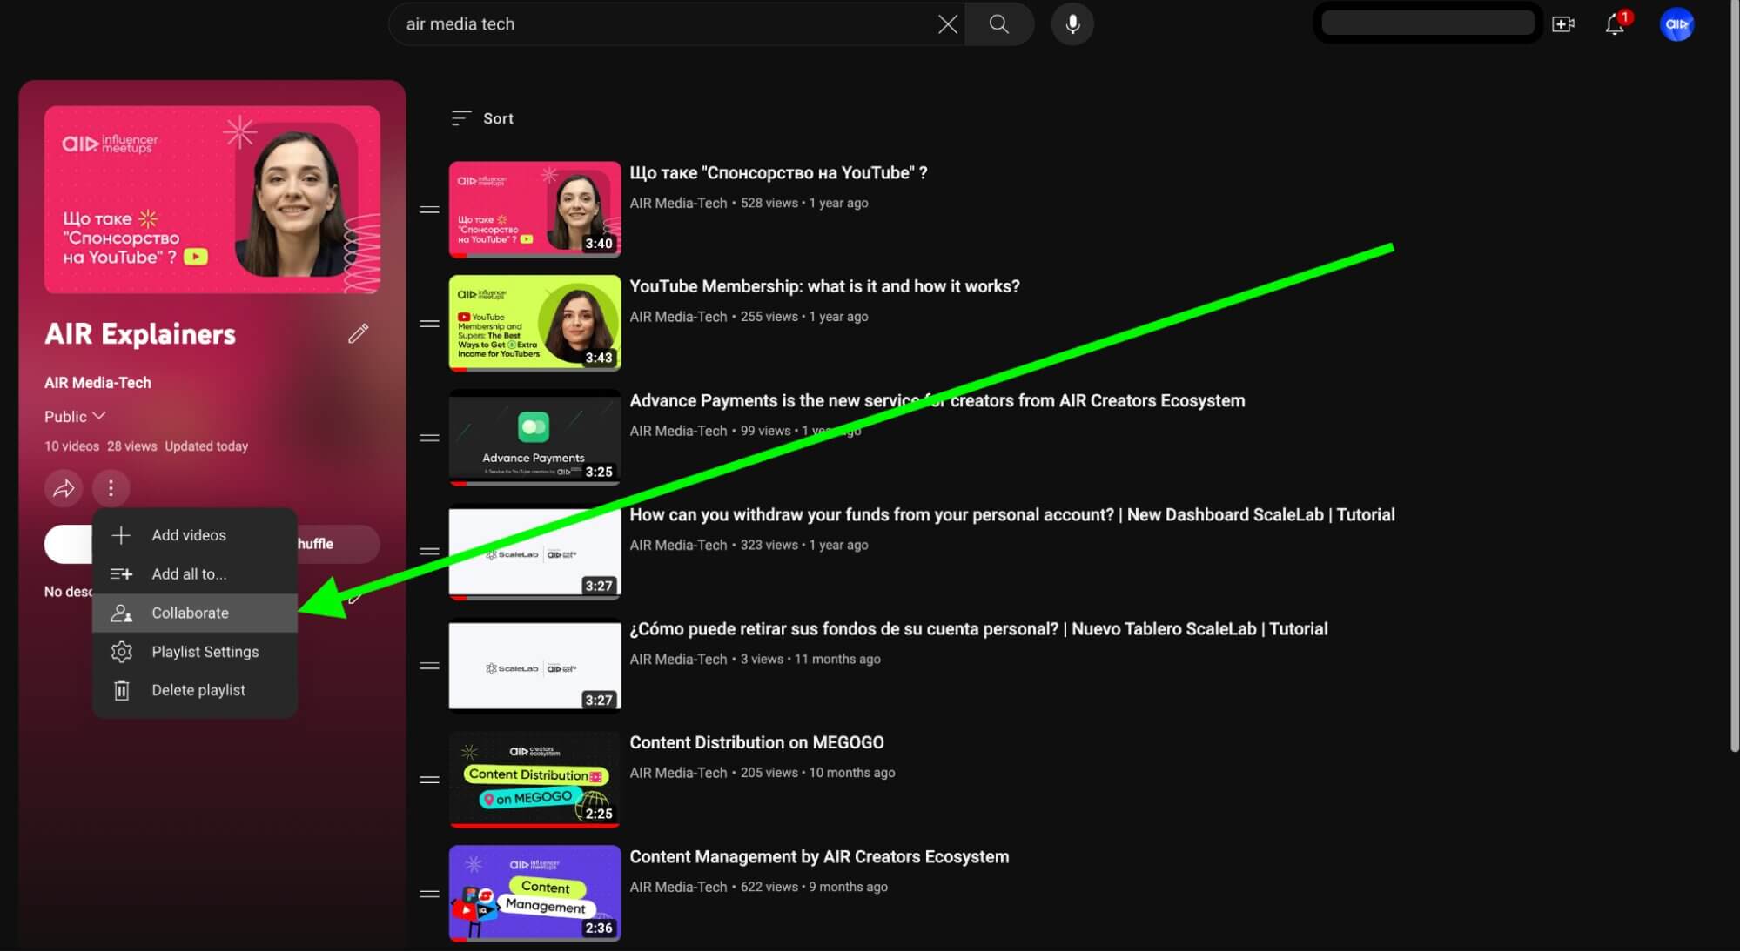Choose Collaborate from the playlist menu
The height and width of the screenshot is (952, 1740).
click(195, 613)
